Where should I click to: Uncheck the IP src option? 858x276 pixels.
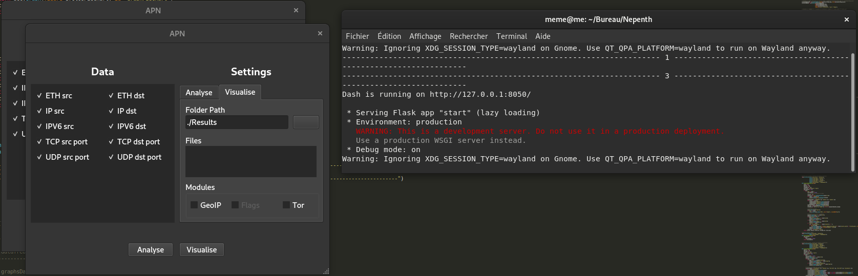pyautogui.click(x=50, y=111)
